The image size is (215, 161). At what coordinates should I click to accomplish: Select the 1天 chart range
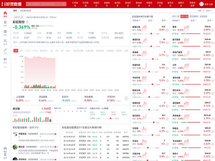16,51
